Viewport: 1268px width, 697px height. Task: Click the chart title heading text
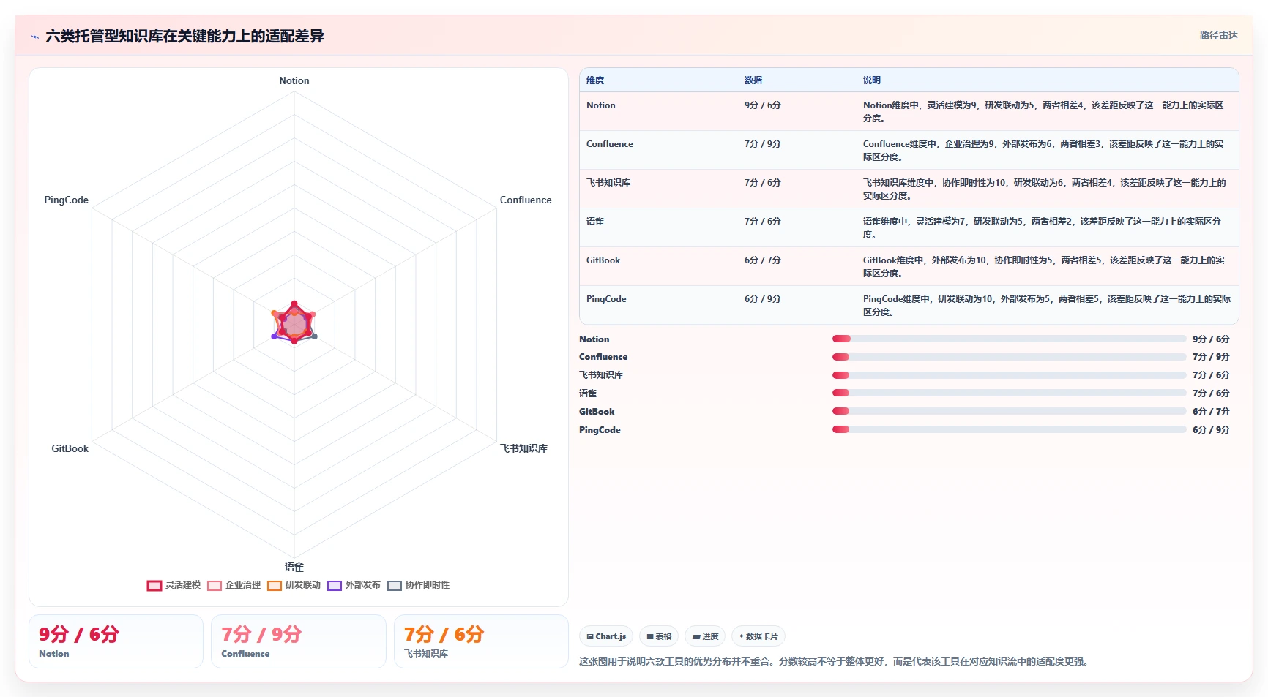(x=184, y=37)
